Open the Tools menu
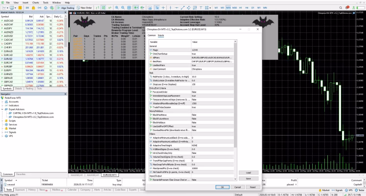 point(46,2)
